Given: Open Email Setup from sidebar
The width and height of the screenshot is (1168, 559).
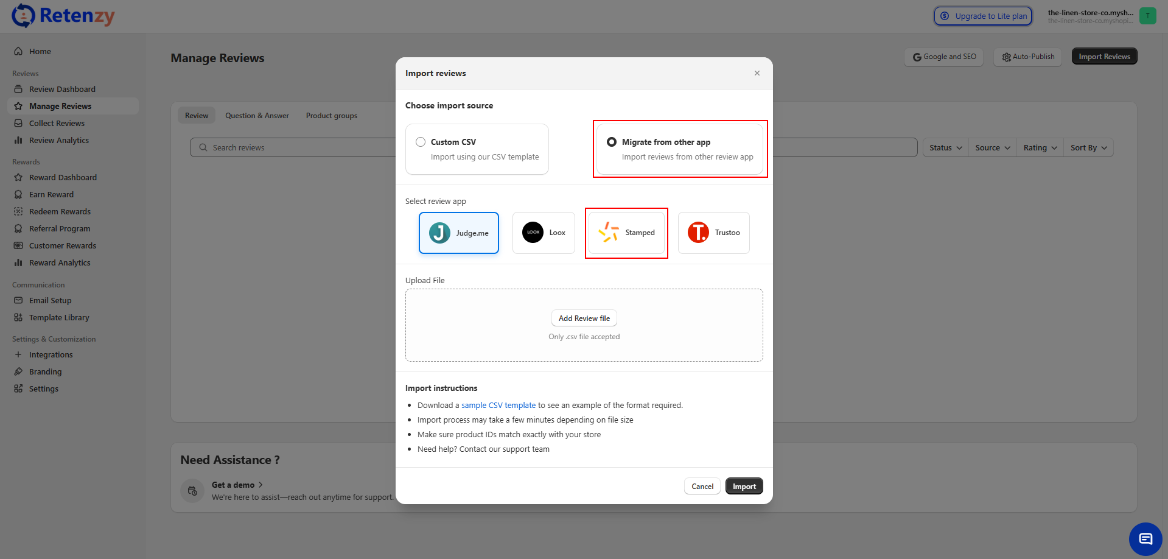Looking at the screenshot, I should 73,300.
